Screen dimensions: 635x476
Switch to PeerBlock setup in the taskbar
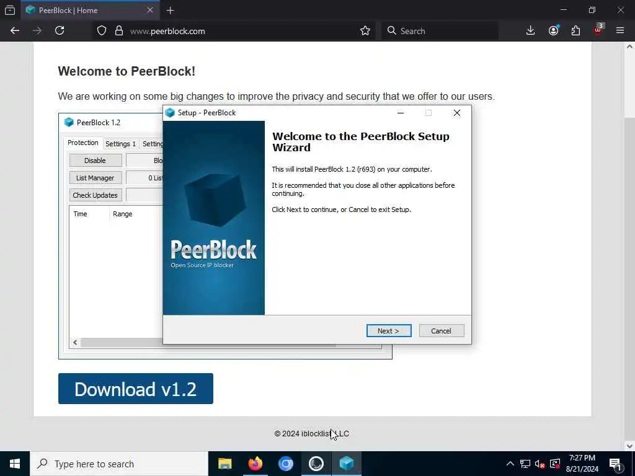click(x=347, y=464)
